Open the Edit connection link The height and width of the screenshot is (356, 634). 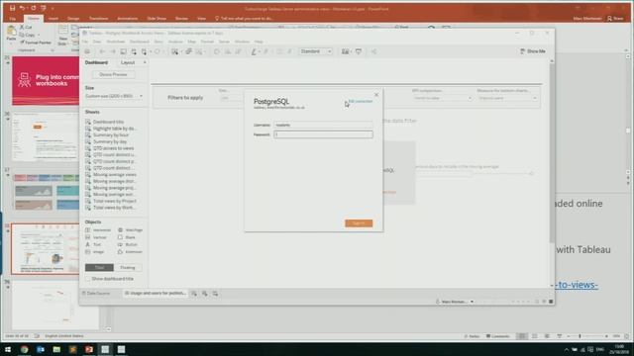[x=361, y=101]
